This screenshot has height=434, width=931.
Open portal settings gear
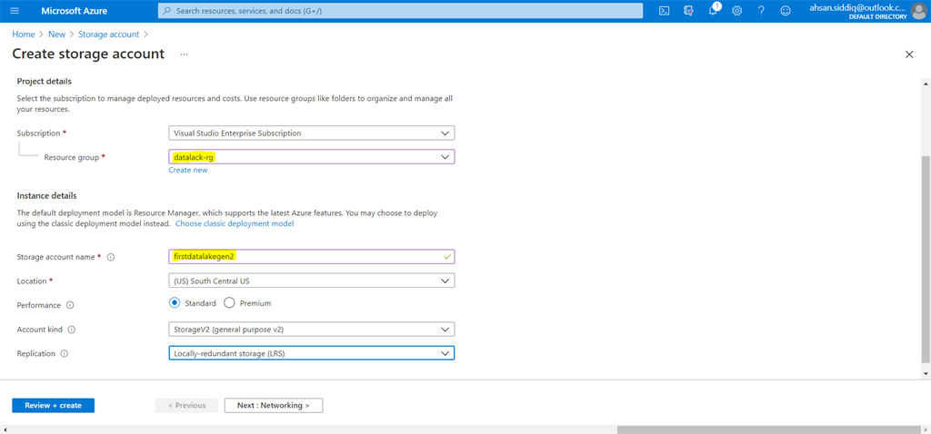coord(736,11)
